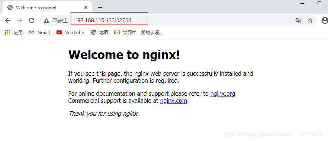Click the browser back arrow
Viewport: 328px width, 141px height.
coord(8,20)
